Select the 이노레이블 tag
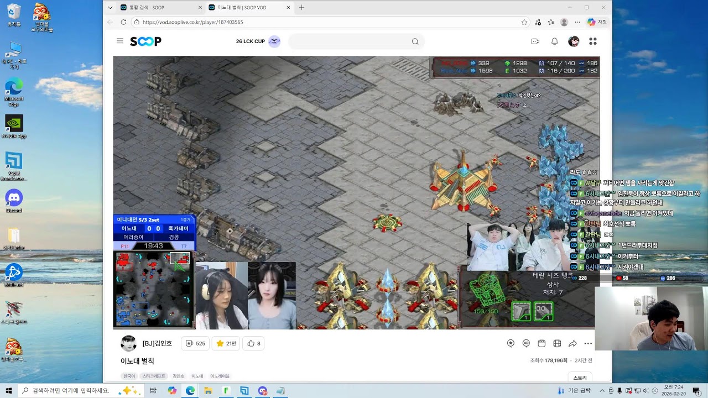 tap(220, 376)
